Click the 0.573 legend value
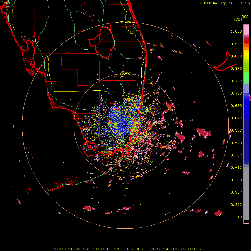The width and height of the screenshot is (251, 251). [236, 131]
